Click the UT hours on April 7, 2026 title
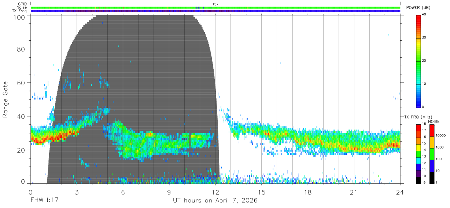 click(215, 201)
